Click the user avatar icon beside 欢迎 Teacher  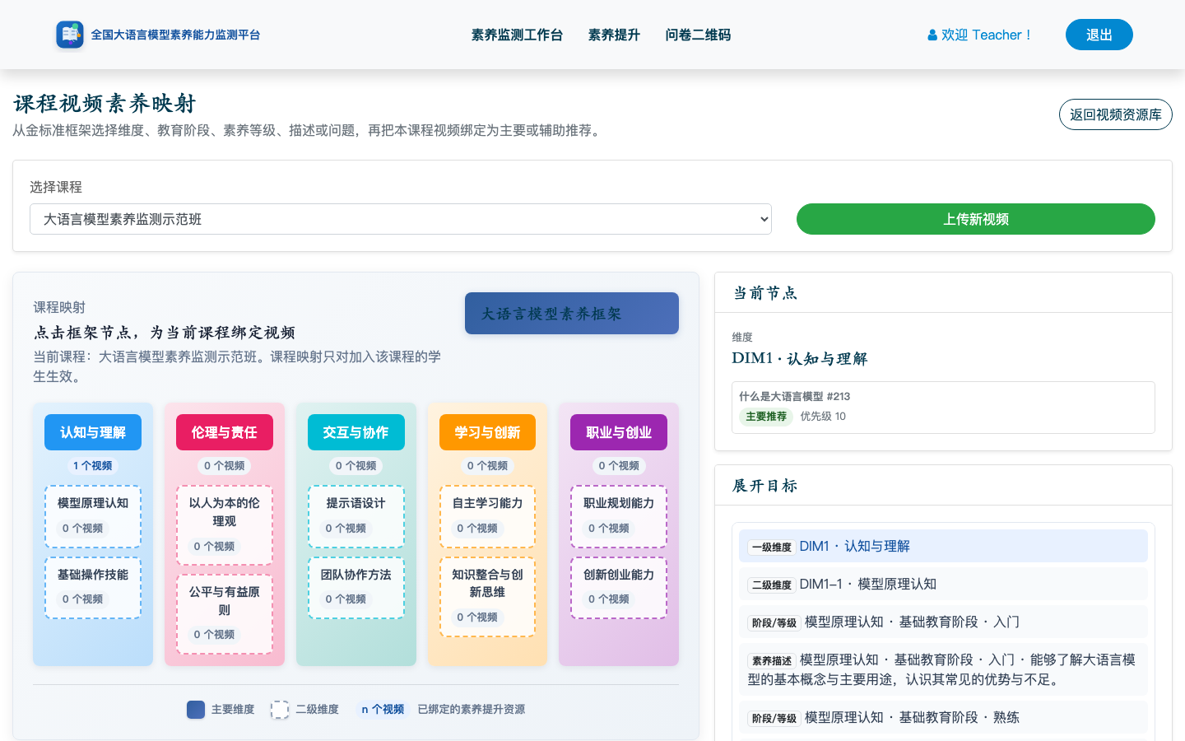click(x=932, y=35)
